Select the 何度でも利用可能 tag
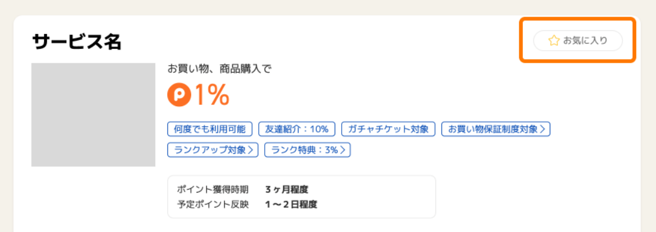The image size is (656, 232). pyautogui.click(x=210, y=129)
